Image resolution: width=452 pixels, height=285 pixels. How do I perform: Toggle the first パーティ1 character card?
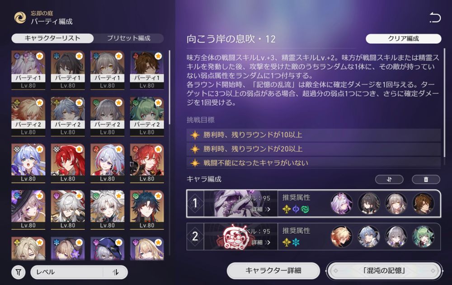28,70
